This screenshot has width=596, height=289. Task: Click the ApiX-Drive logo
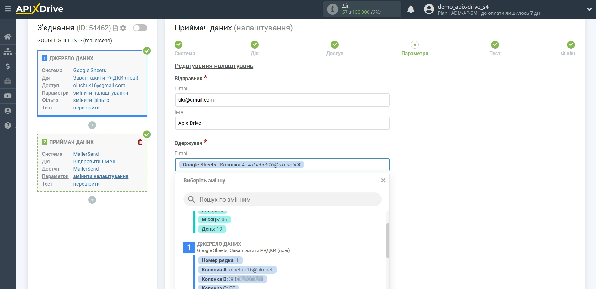40,9
